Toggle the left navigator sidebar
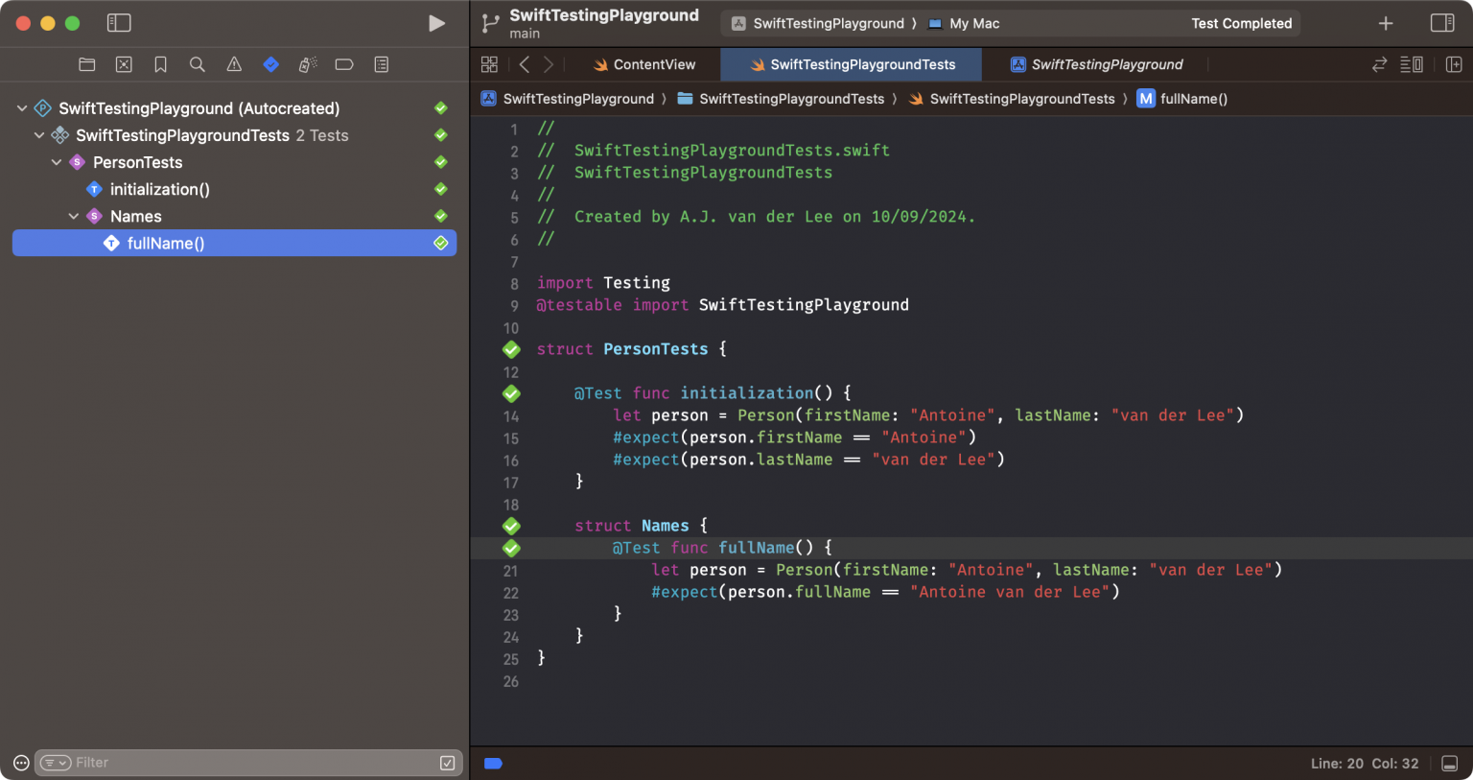This screenshot has width=1473, height=780. (x=119, y=23)
